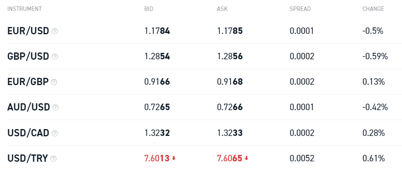Click the SPREAD column header
402x171 pixels.
pyautogui.click(x=300, y=9)
